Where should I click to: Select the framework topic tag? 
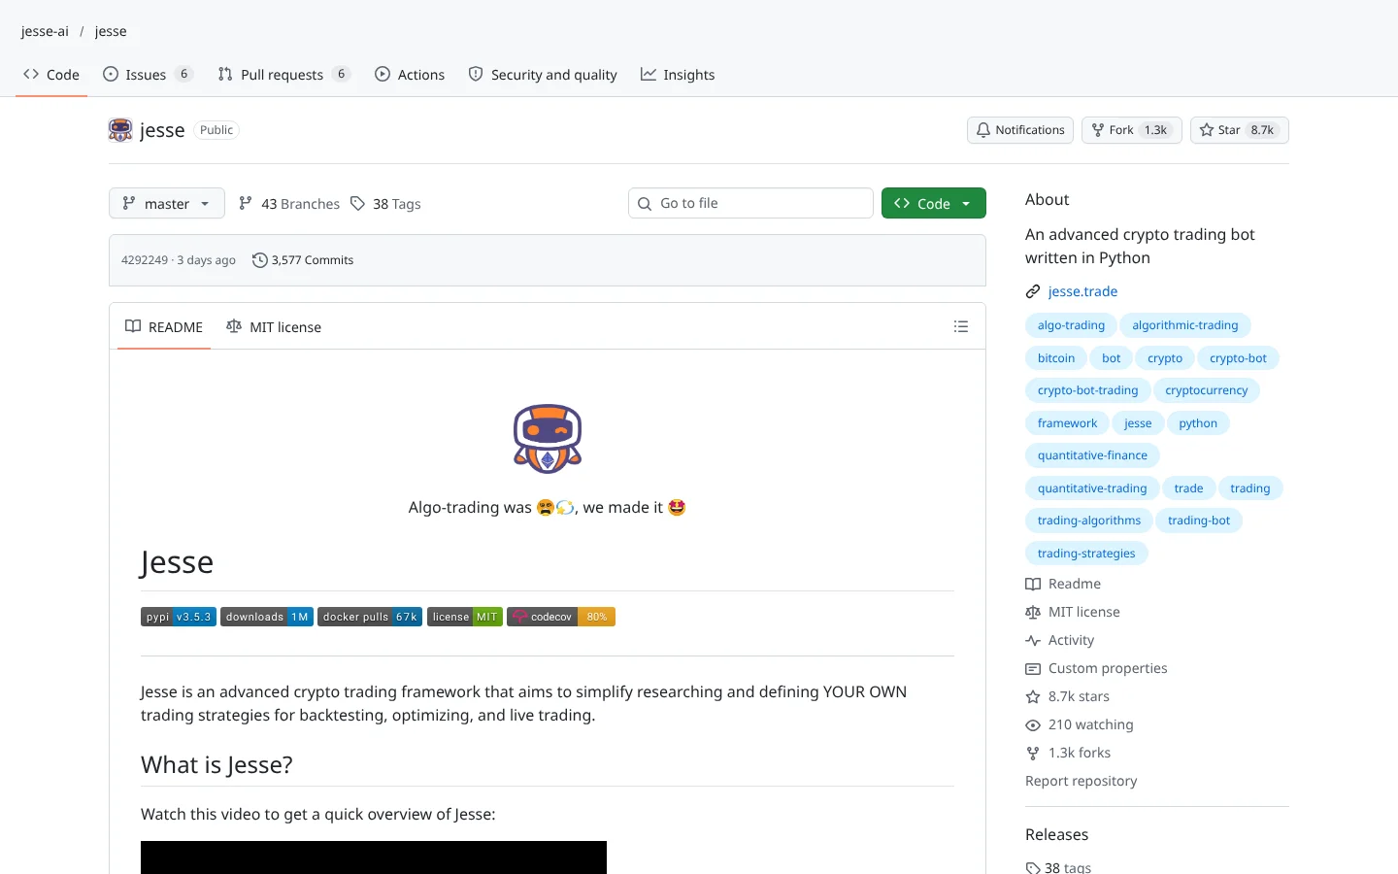coord(1067,423)
